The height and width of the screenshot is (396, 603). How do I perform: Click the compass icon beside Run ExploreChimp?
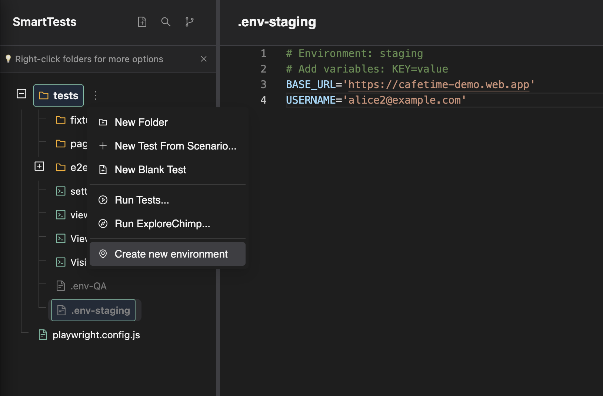point(103,224)
